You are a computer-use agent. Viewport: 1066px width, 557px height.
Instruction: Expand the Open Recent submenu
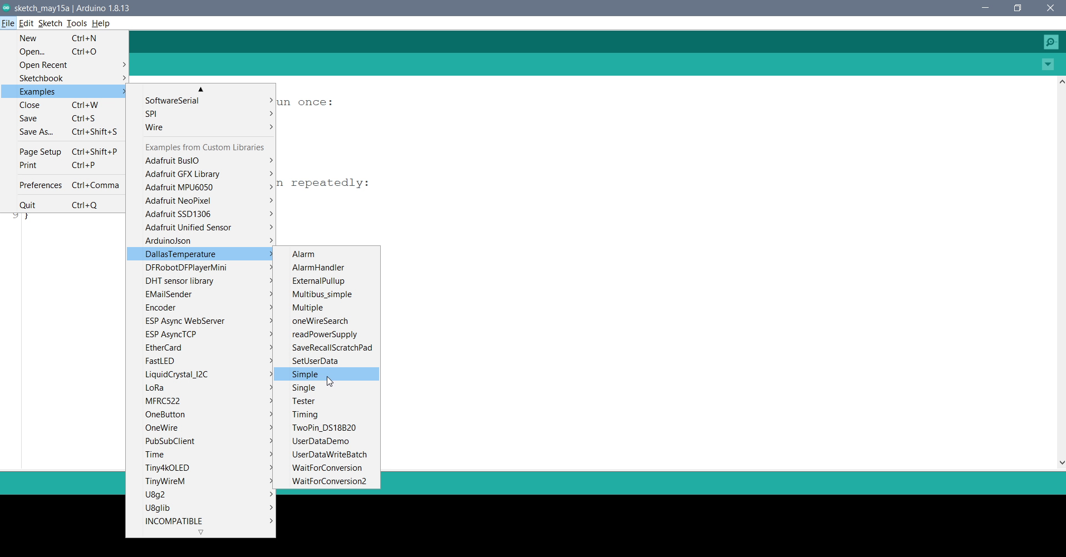coord(64,65)
